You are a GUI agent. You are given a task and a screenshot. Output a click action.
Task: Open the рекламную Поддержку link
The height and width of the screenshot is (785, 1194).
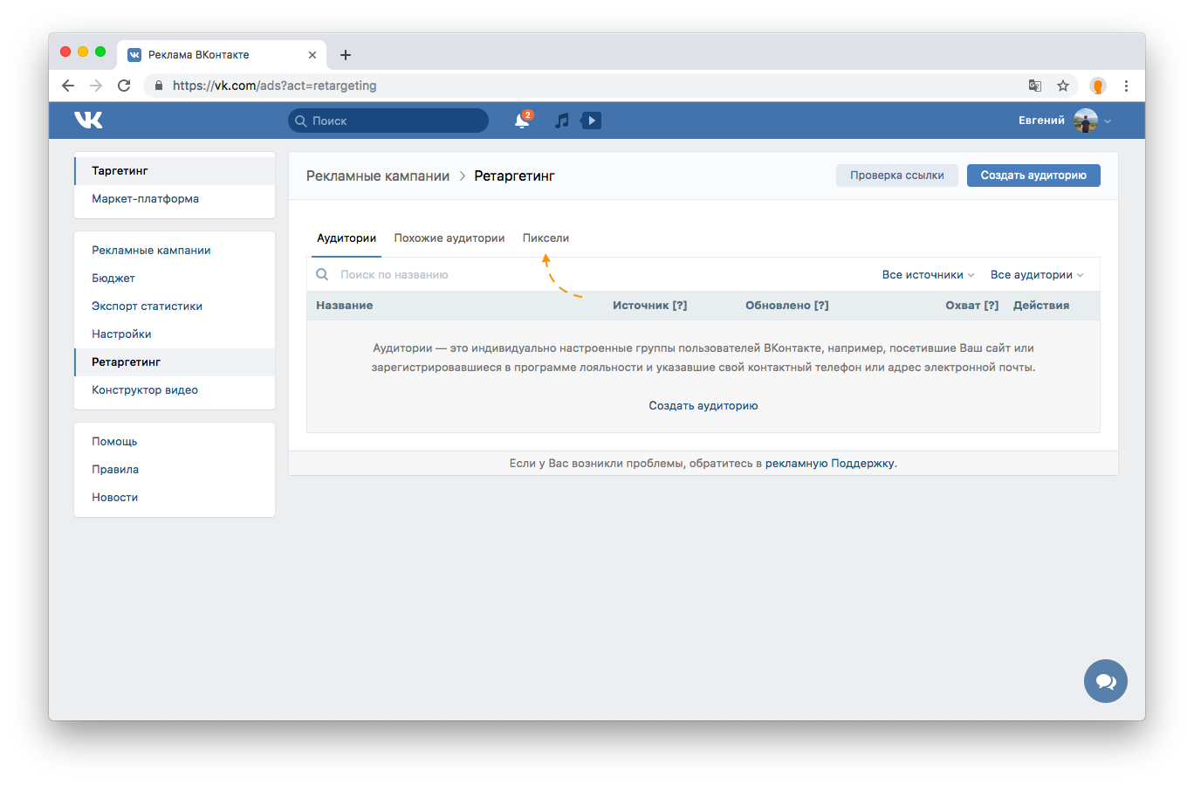[830, 464]
